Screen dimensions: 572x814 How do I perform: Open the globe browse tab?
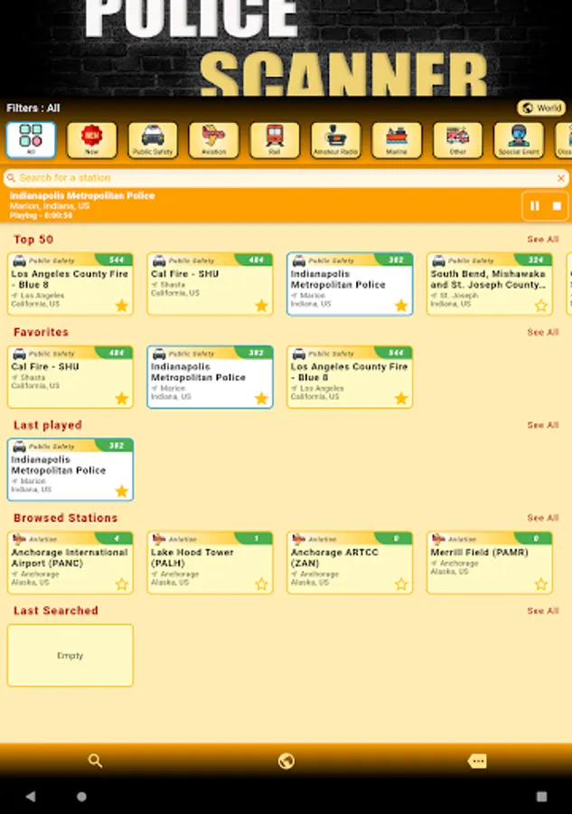(286, 761)
